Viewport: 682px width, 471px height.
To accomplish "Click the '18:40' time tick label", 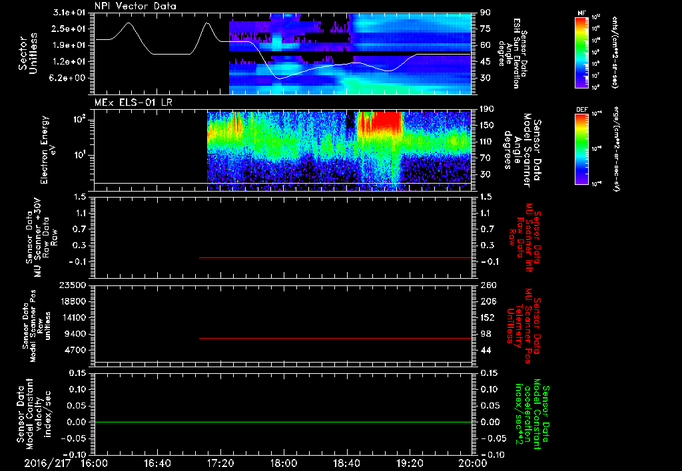I will tap(346, 463).
